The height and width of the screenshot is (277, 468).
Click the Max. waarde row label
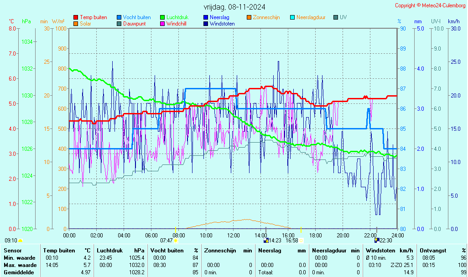(x=20, y=265)
